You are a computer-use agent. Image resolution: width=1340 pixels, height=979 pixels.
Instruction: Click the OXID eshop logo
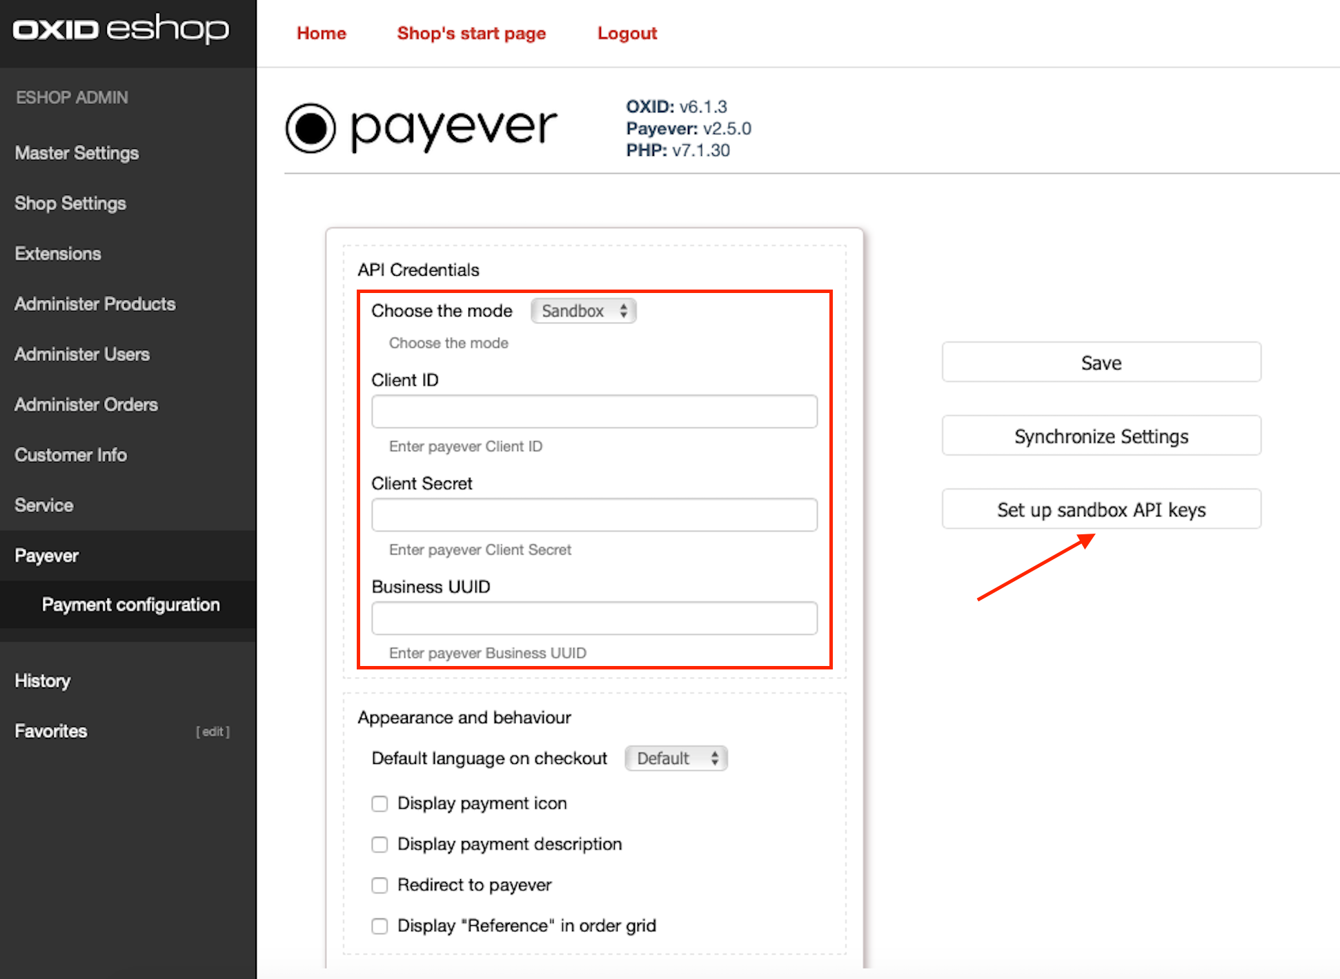click(121, 29)
